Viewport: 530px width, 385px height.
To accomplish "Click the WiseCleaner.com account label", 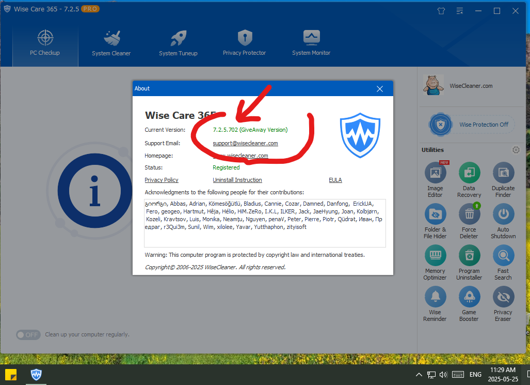I will point(471,86).
